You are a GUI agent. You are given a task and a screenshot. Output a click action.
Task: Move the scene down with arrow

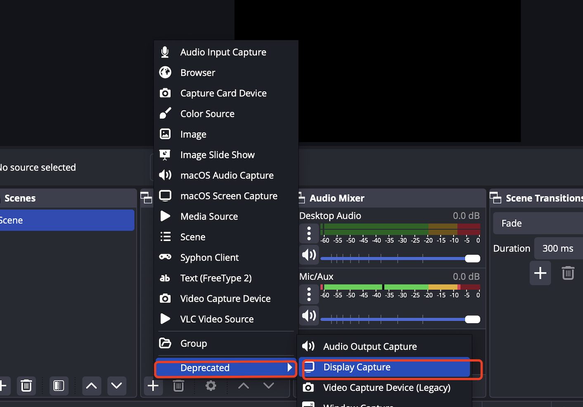(x=116, y=386)
